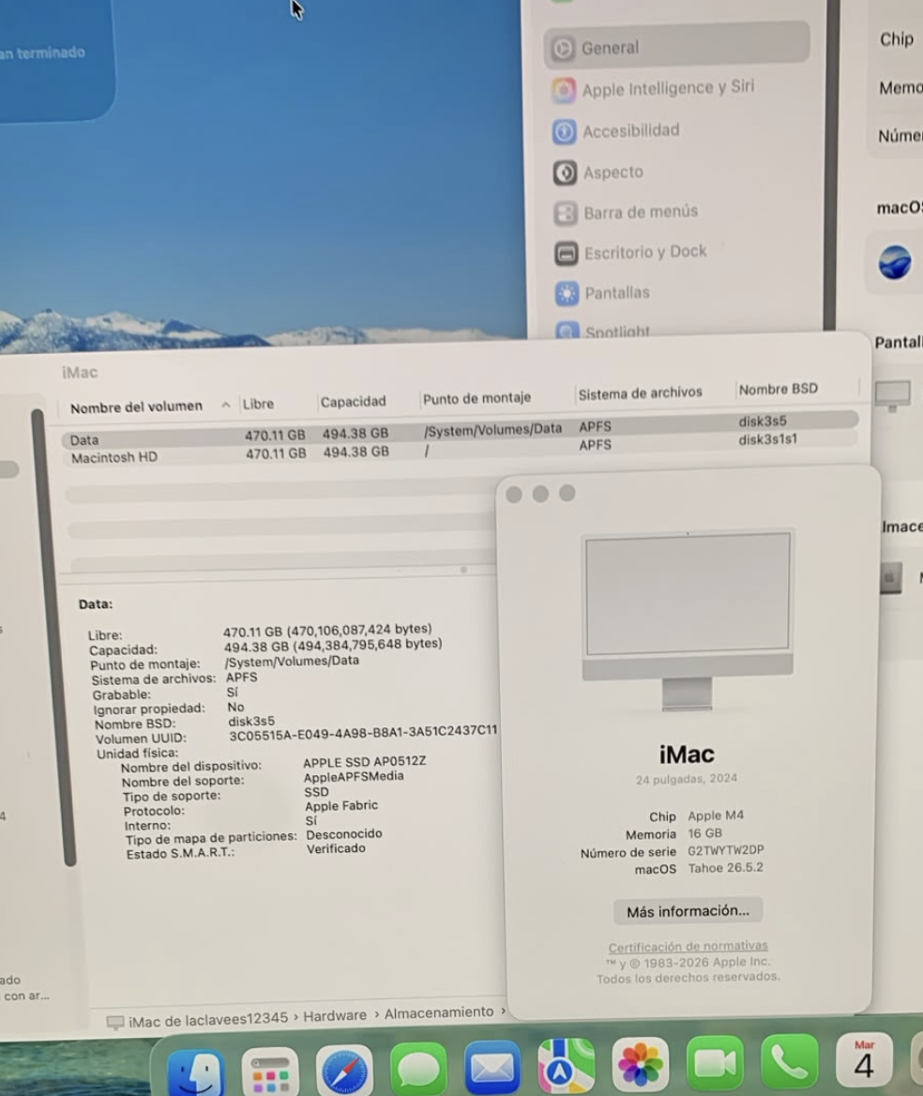Click the S.M.A.R.T. status Verificado
923x1096 pixels.
coord(336,848)
